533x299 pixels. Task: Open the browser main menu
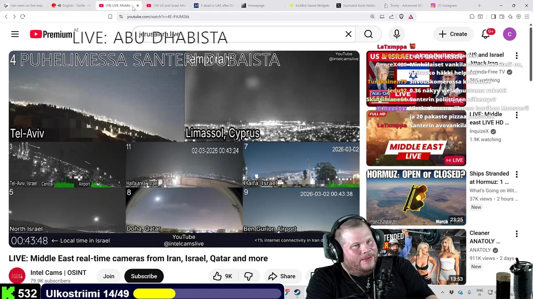(527, 17)
